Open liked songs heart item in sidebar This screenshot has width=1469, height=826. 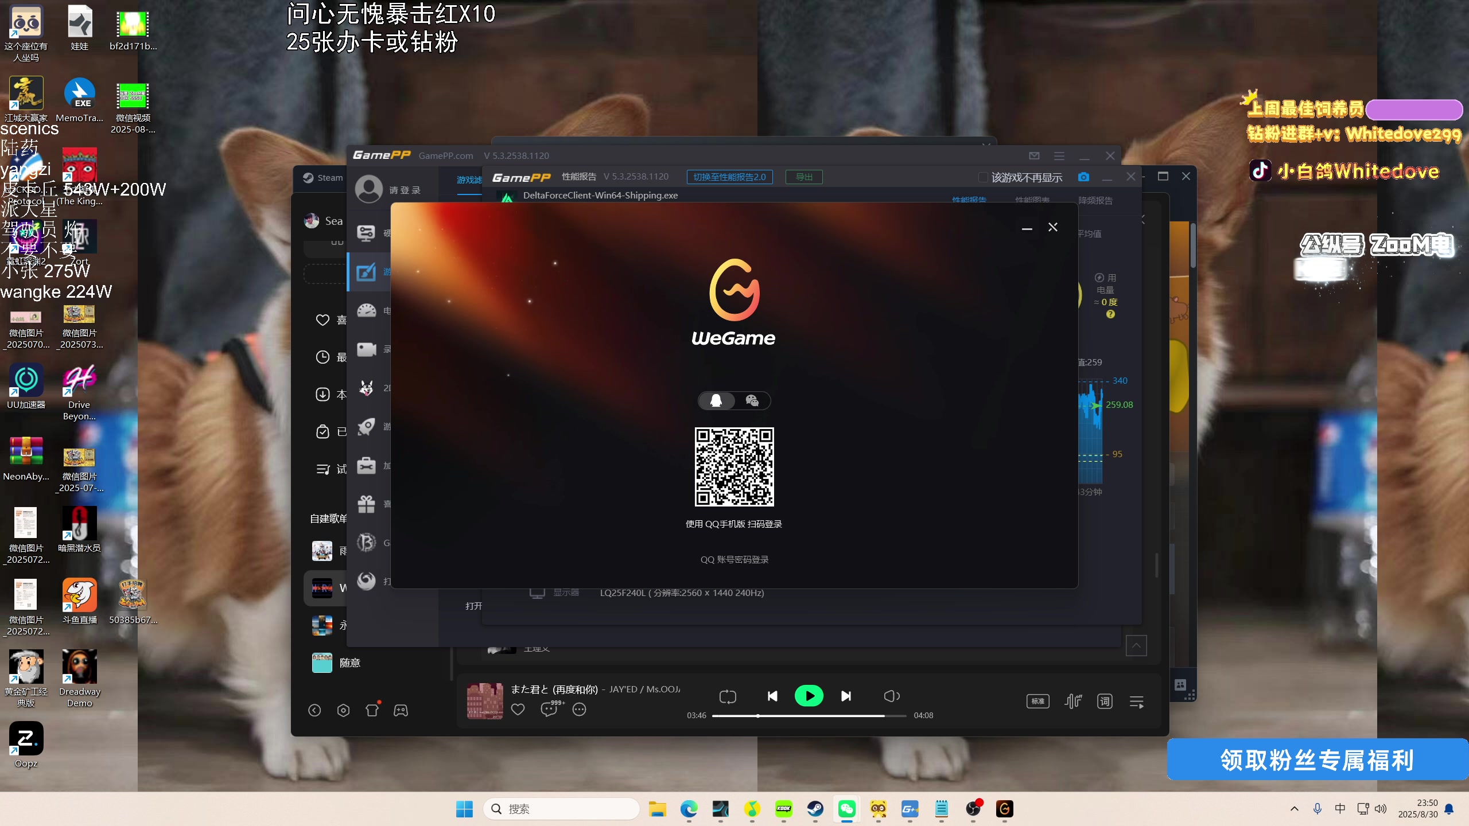coord(331,320)
